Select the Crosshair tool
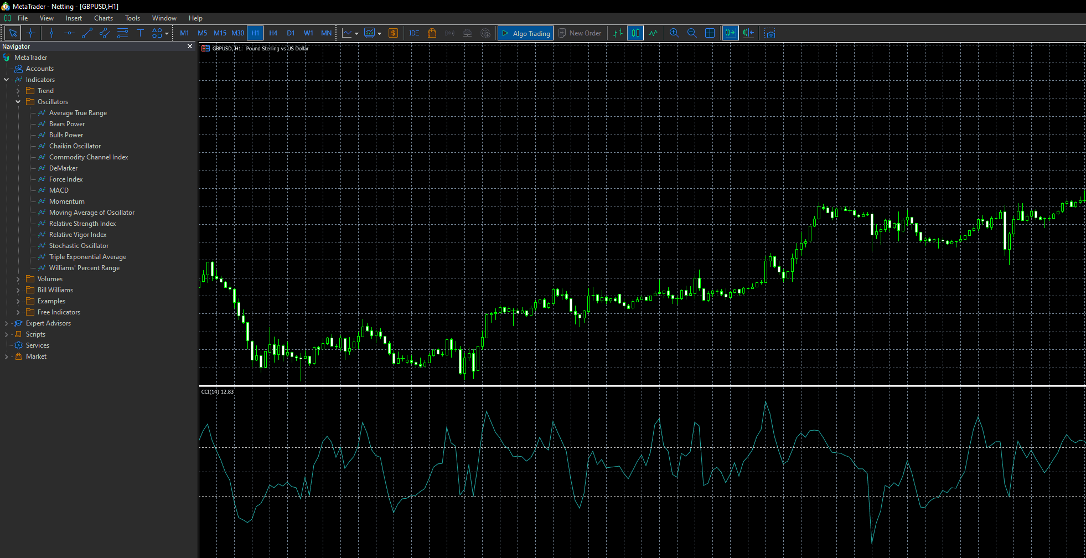The height and width of the screenshot is (558, 1086). (31, 33)
